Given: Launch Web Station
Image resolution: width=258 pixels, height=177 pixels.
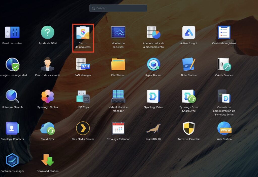Looking at the screenshot, I should (x=224, y=128).
